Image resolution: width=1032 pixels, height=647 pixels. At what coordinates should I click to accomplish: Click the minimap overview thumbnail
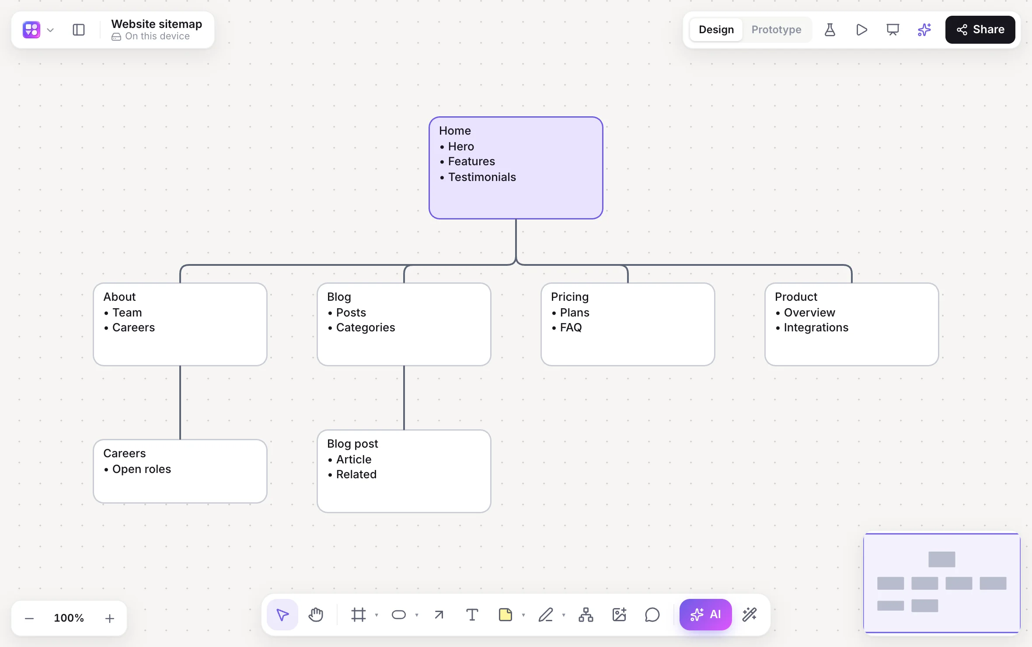coord(942,583)
